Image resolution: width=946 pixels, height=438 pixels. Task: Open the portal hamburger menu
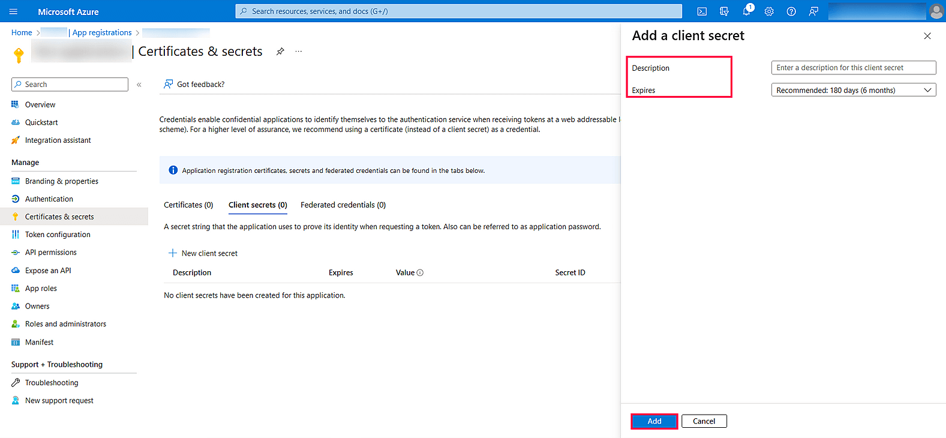pos(14,11)
